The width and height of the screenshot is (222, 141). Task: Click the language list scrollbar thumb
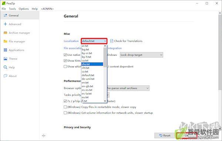pyautogui.click(x=105, y=57)
